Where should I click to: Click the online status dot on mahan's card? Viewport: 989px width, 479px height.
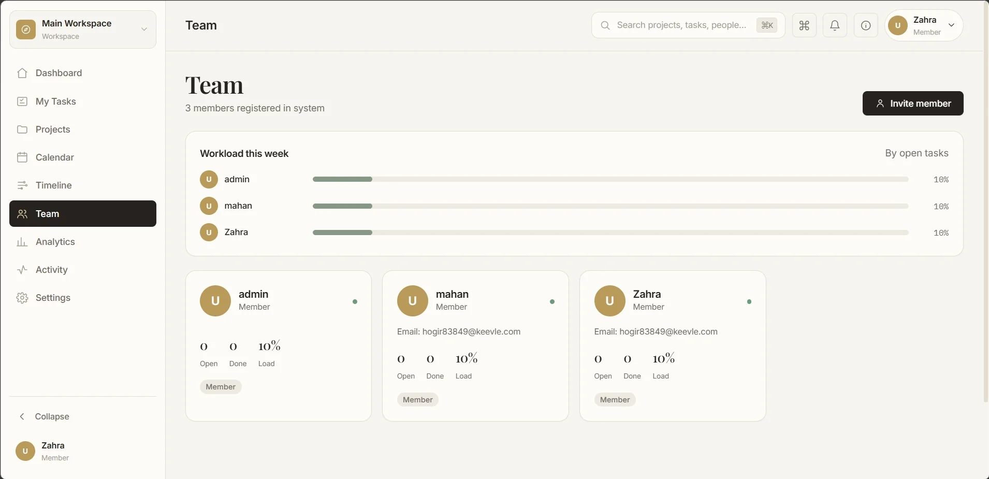point(552,301)
